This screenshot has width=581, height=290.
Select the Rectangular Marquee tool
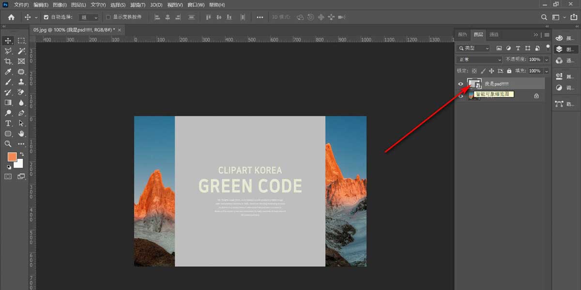[21, 41]
